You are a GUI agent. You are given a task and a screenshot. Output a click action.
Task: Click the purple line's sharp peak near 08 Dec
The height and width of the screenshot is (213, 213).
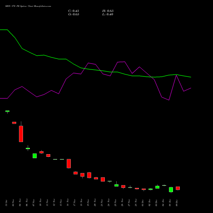pyautogui.click(x=176, y=75)
